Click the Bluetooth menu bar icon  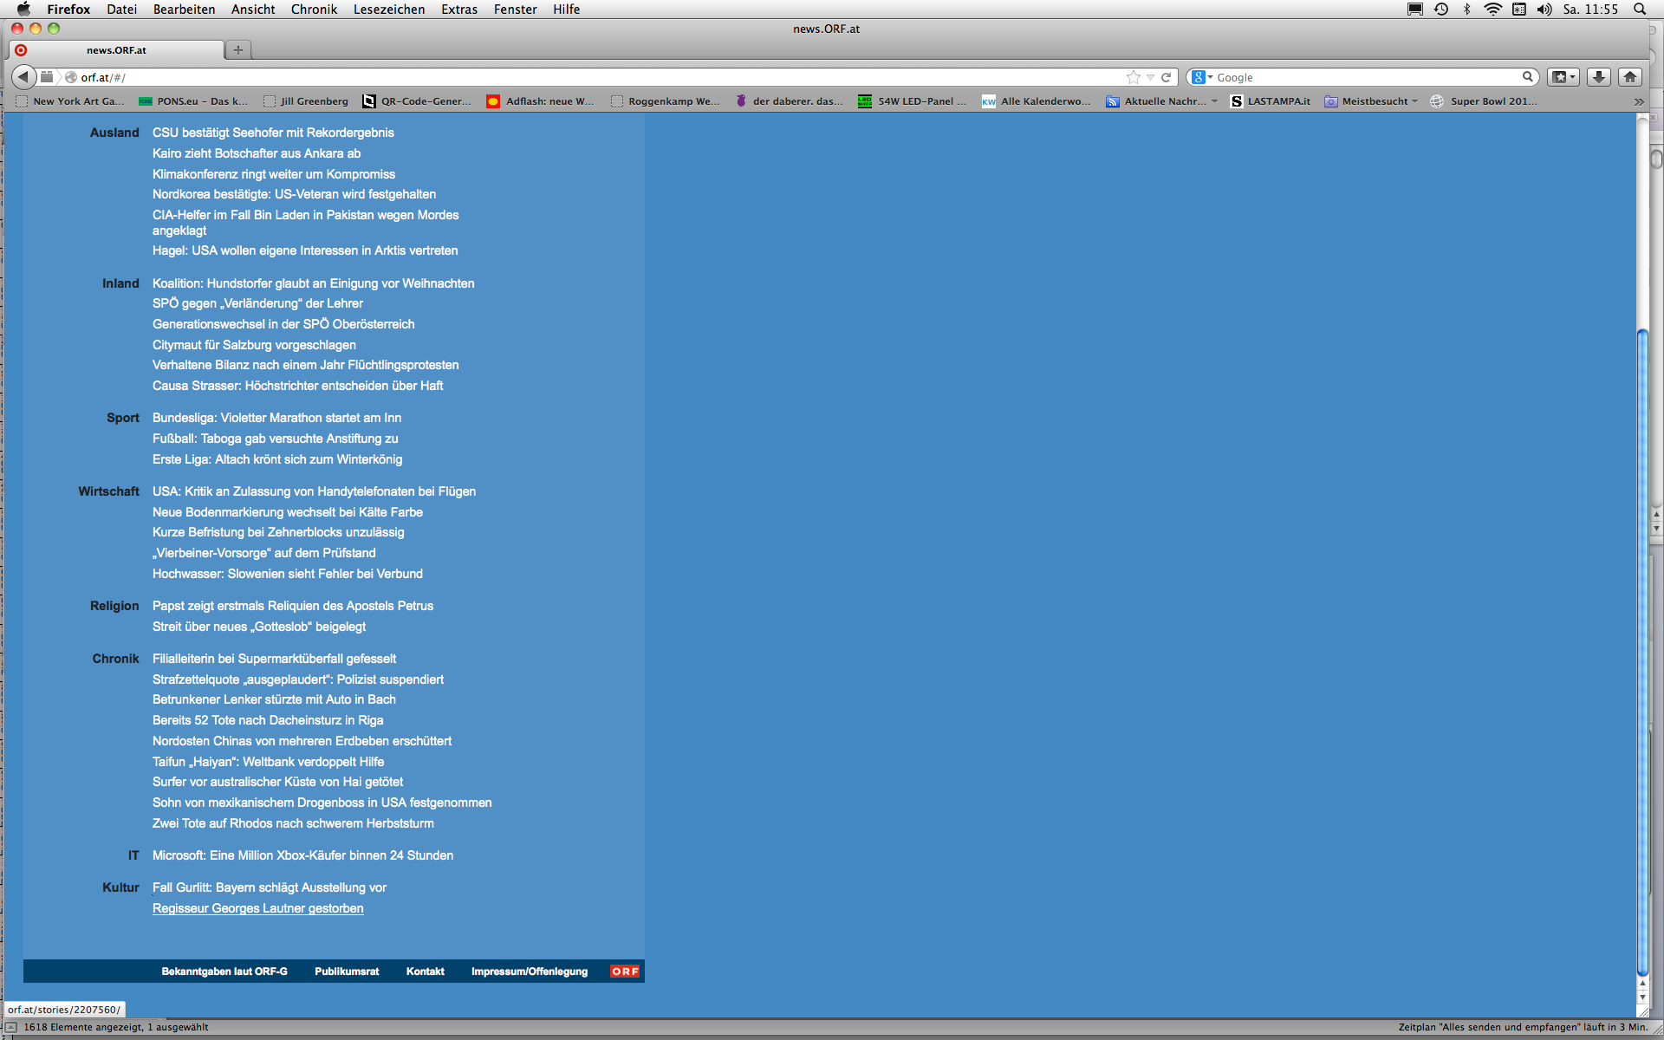(x=1466, y=9)
